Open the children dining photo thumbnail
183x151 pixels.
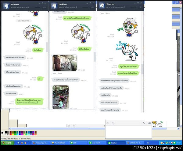pyautogui.click(x=60, y=97)
